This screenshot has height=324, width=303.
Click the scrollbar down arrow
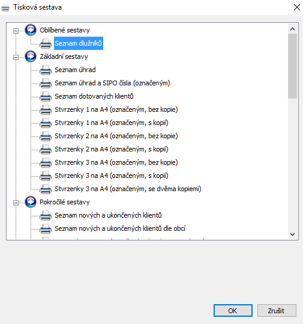292,234
